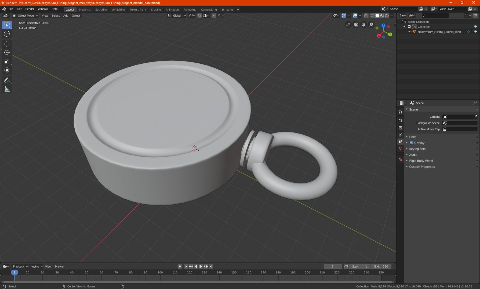Choose the Move tool
480x289 pixels.
click(7, 44)
